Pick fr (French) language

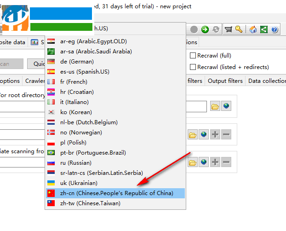[115, 82]
